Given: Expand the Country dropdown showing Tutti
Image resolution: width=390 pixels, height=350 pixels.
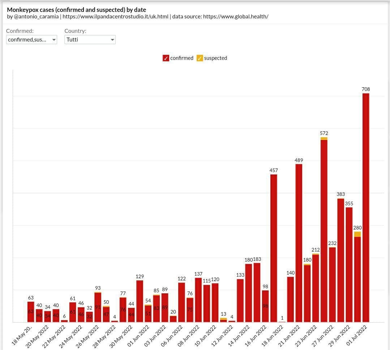Looking at the screenshot, I should click(x=90, y=40).
